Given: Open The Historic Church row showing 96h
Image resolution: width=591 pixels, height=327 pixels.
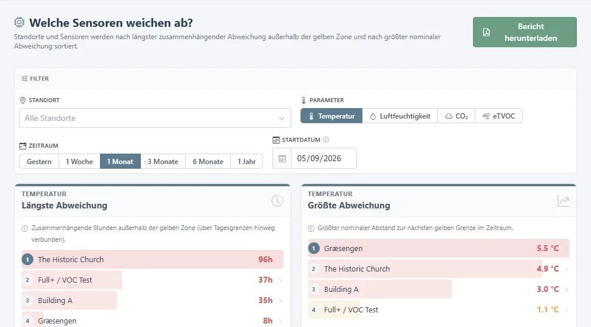Looking at the screenshot, I should [x=152, y=259].
